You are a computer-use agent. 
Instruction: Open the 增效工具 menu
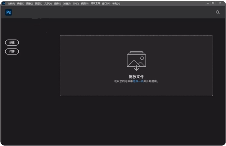pos(95,3)
